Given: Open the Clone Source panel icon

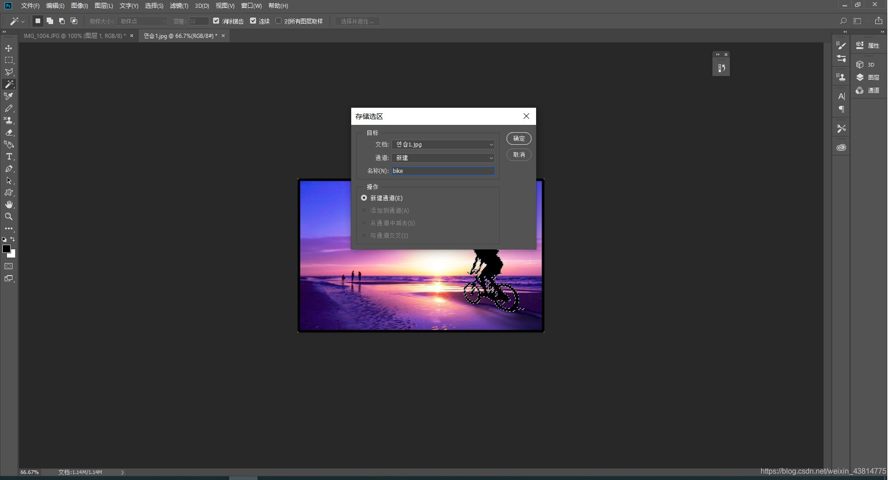Looking at the screenshot, I should pos(841,77).
